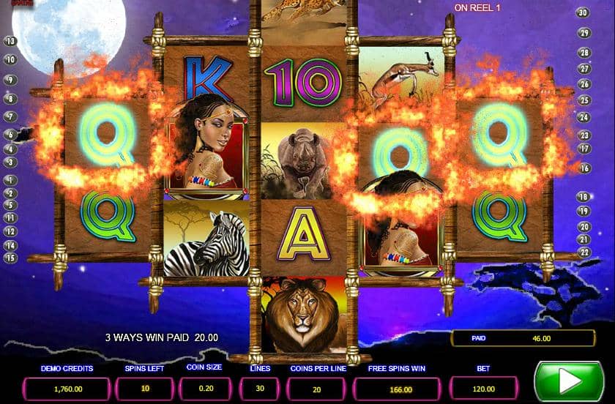The width and height of the screenshot is (615, 404).
Task: Click the Bet amount field
Action: (484, 389)
